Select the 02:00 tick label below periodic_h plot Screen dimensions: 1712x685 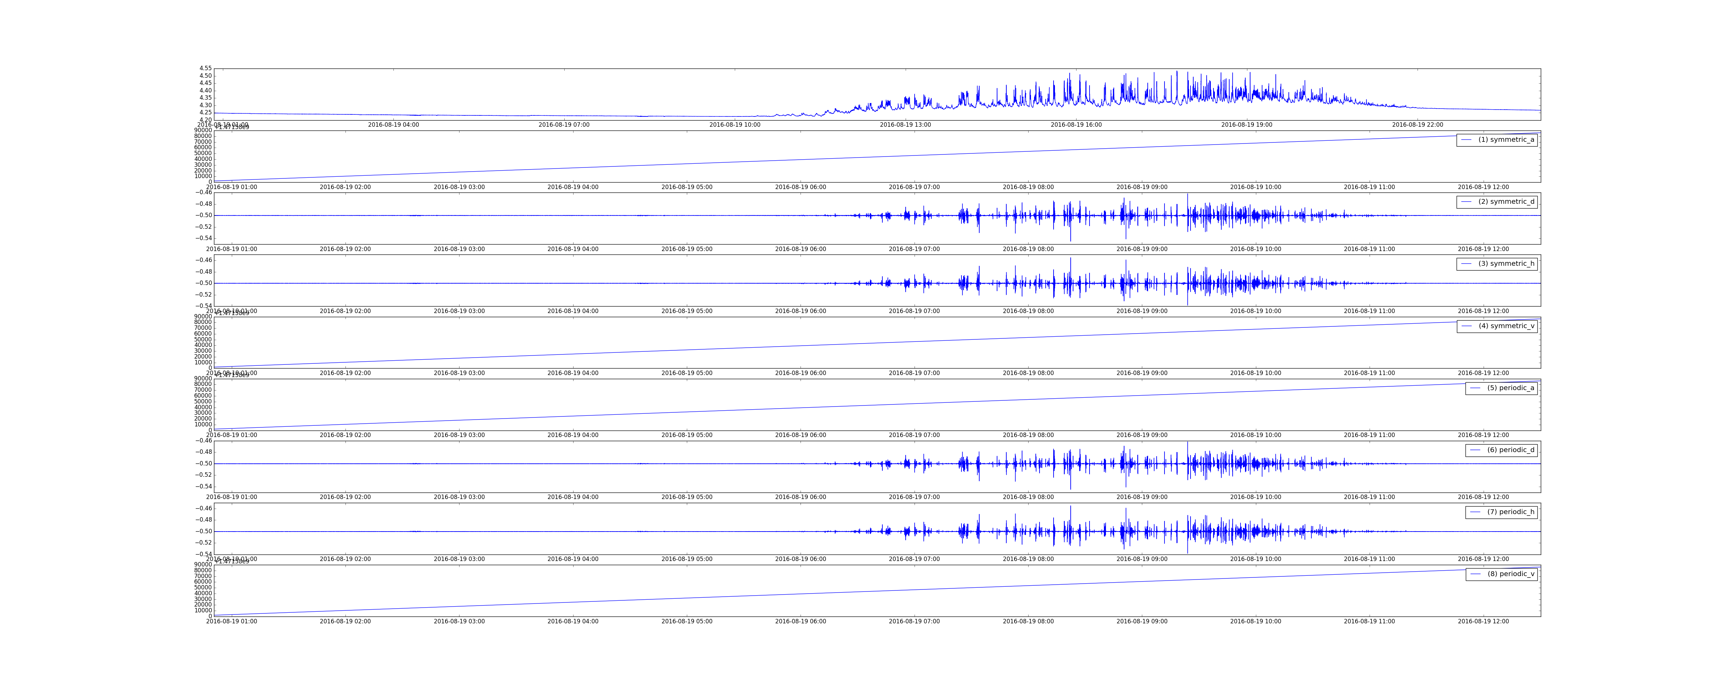[x=345, y=559]
